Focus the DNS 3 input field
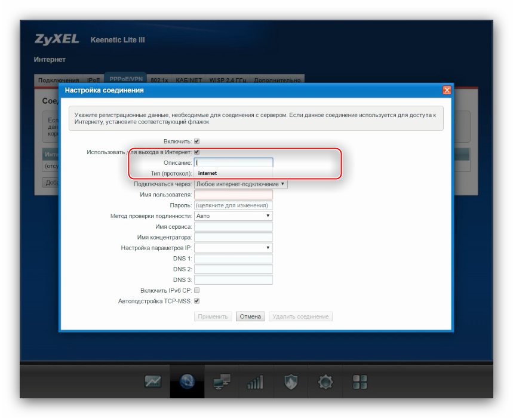This screenshot has width=513, height=418. coord(234,279)
